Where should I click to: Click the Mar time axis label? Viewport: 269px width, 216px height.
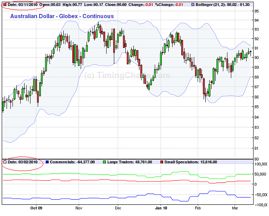[235, 208]
